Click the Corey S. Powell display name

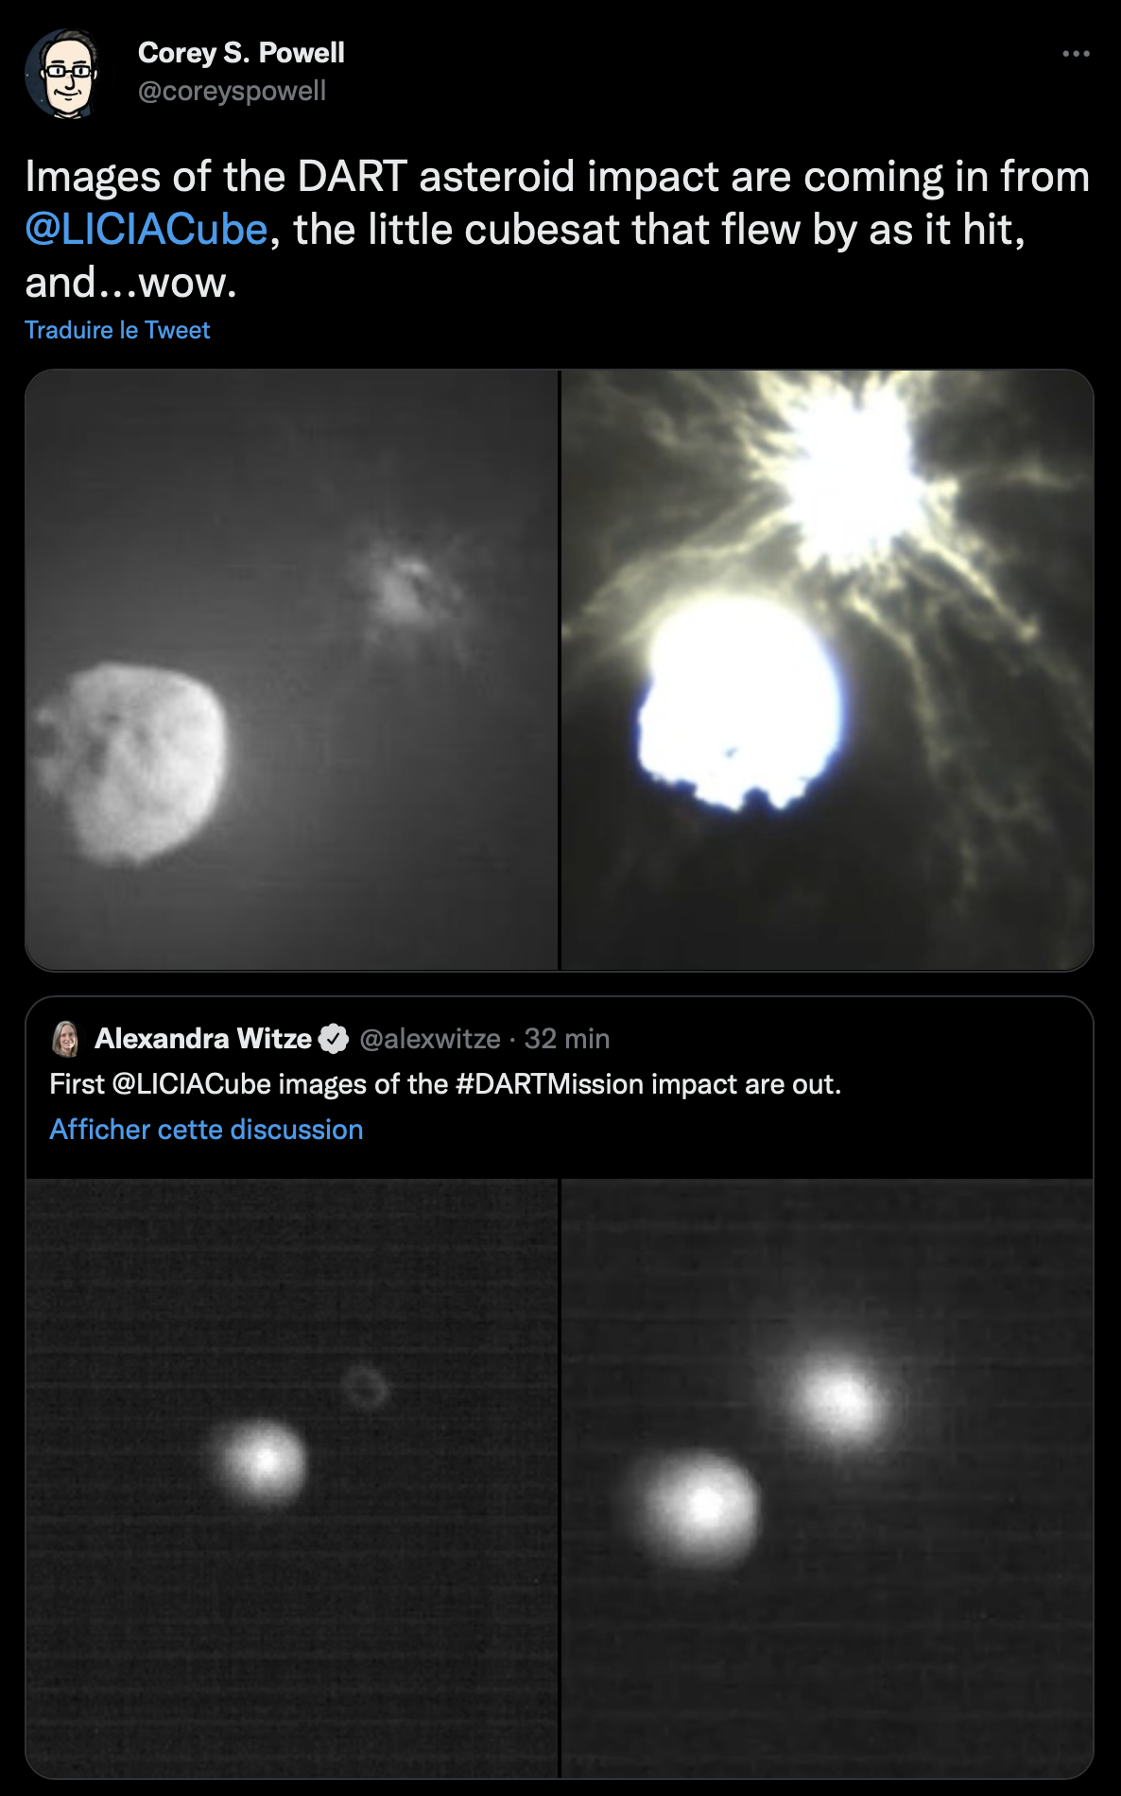tap(241, 53)
